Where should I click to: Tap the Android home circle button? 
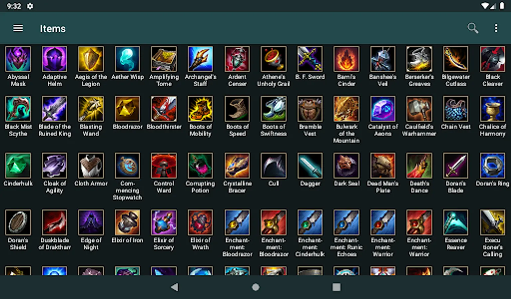[255, 287]
